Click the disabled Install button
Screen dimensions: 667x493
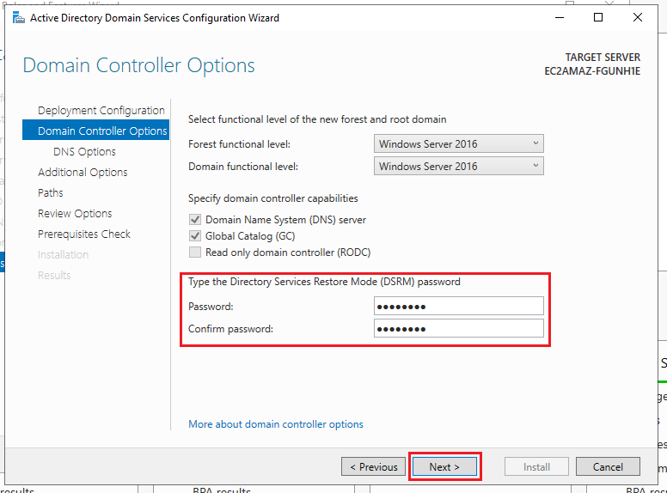536,466
